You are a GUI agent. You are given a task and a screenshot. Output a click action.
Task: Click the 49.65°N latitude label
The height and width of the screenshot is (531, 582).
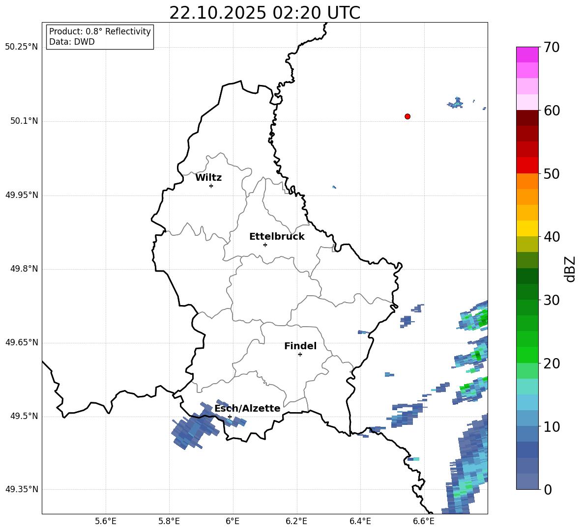[x=22, y=342]
